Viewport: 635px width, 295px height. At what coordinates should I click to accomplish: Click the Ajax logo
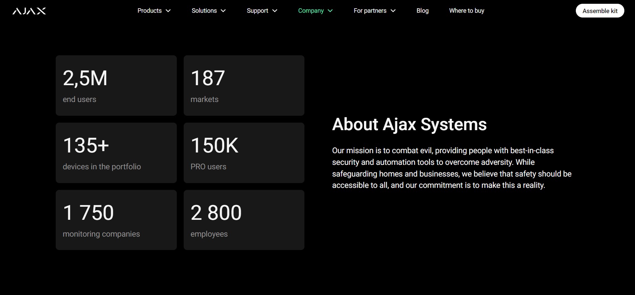(x=29, y=11)
